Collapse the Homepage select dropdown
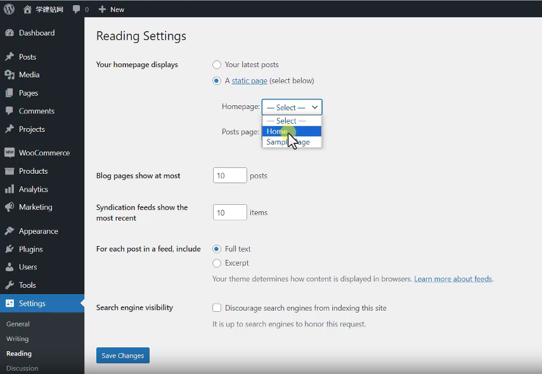 [292, 107]
